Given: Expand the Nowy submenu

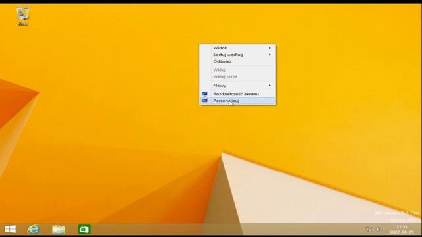Looking at the screenshot, I should tap(237, 85).
